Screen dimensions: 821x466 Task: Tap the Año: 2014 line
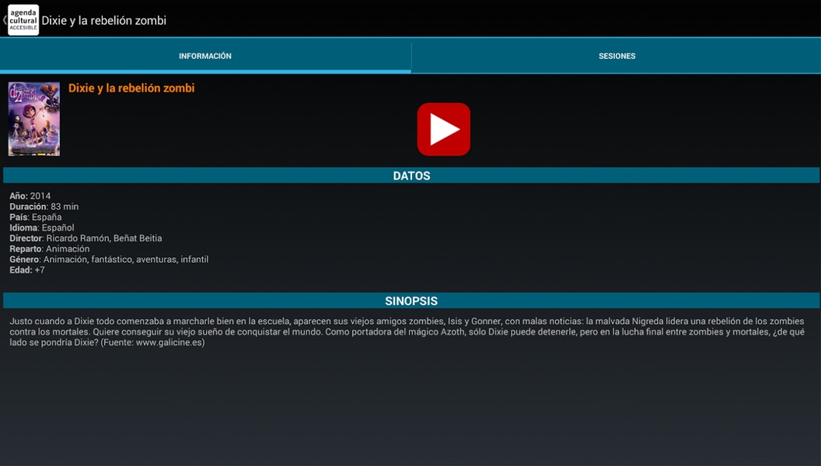(30, 196)
